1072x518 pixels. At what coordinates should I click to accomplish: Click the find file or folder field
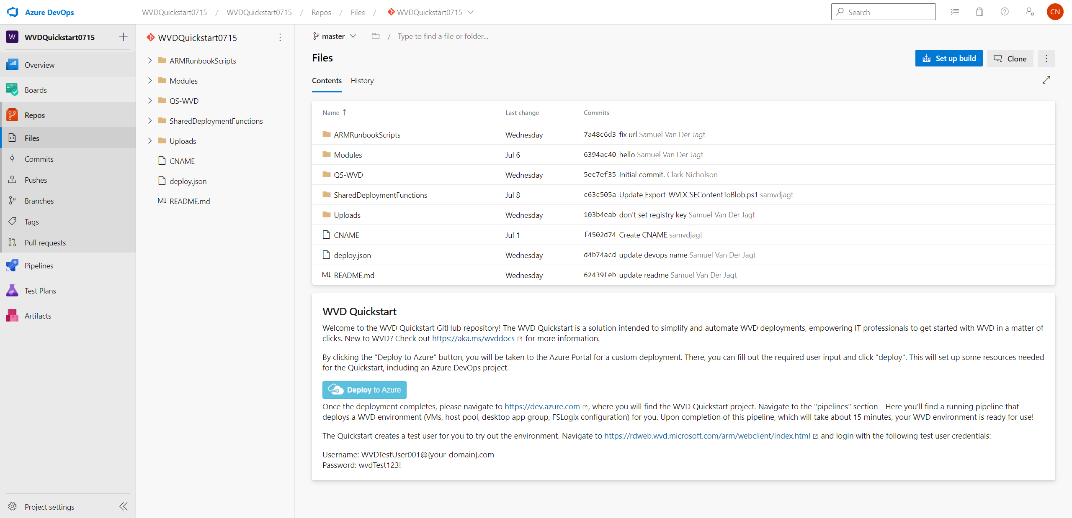click(443, 36)
